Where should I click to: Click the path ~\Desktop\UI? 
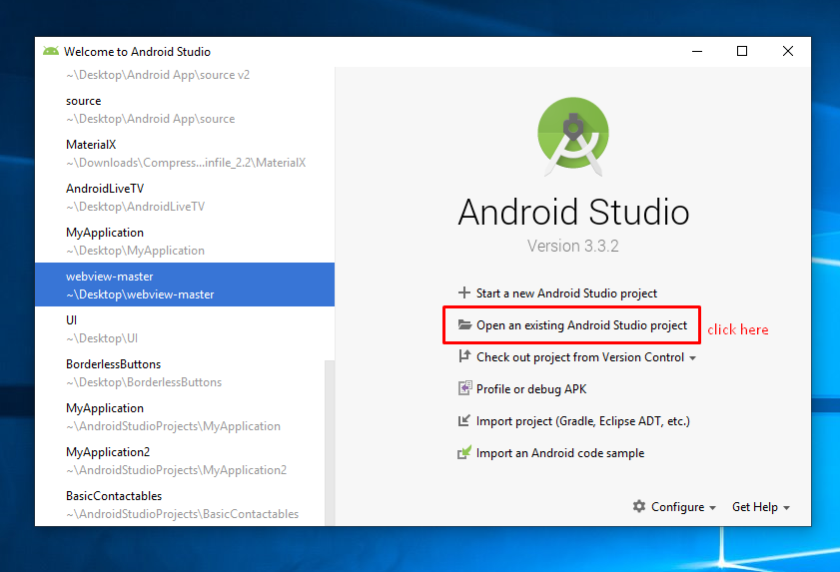point(102,338)
